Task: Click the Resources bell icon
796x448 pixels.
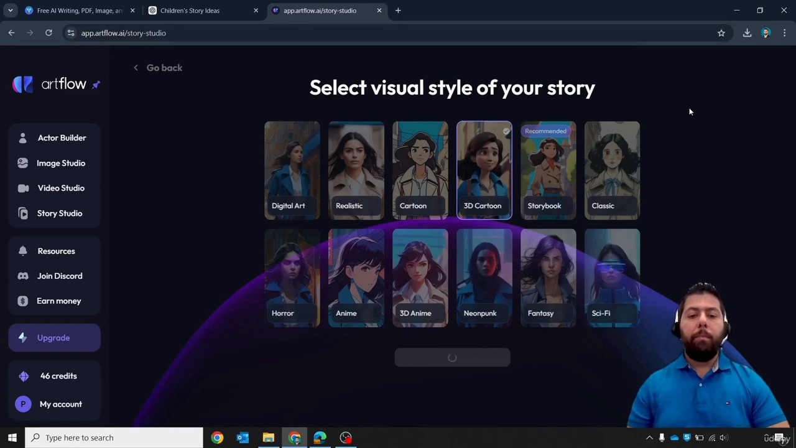Action: pos(23,251)
